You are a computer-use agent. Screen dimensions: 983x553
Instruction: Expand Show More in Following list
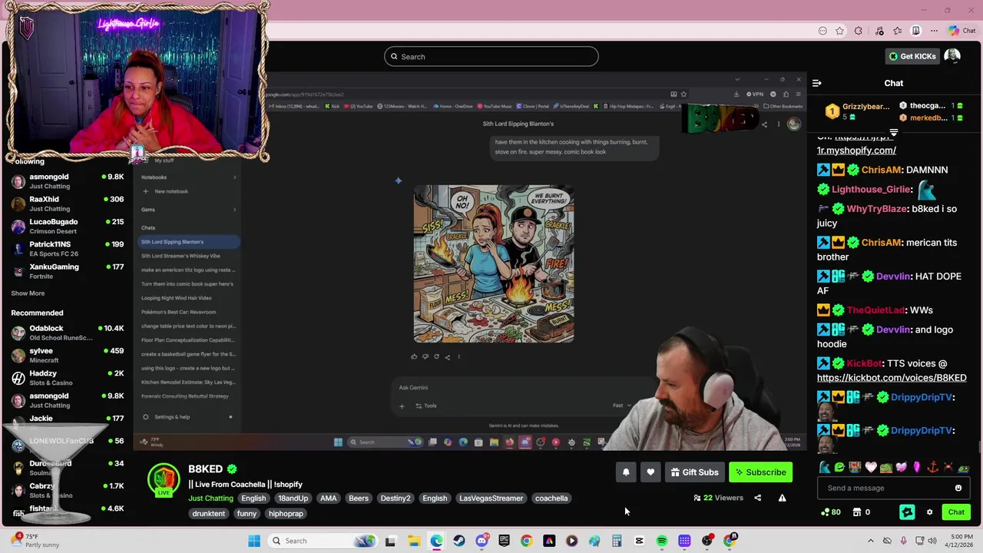28,293
